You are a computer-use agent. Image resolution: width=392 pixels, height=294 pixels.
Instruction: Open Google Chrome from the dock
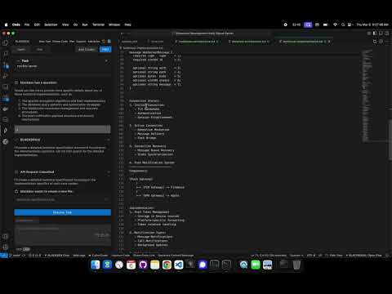(x=167, y=265)
